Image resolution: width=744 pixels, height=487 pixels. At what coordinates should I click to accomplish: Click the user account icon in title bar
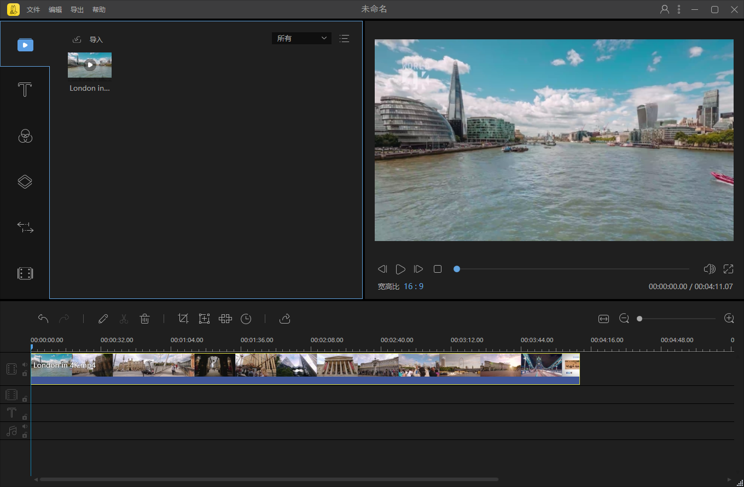[665, 9]
